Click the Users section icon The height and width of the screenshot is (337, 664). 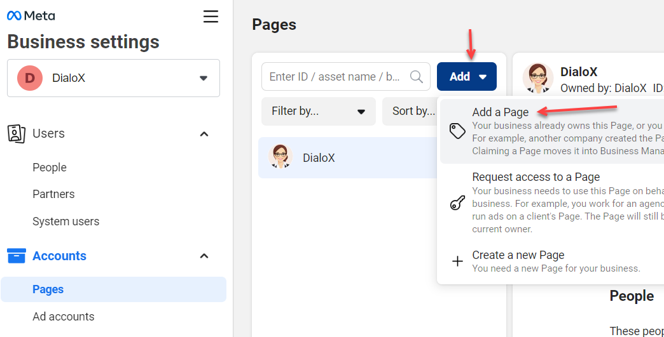click(x=16, y=133)
